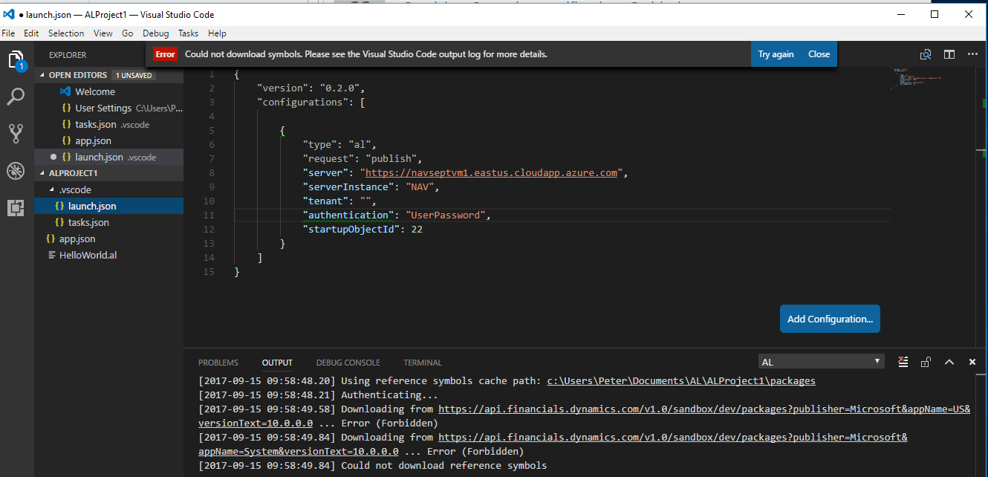The image size is (988, 477).
Task: Open app.json in Open Editors list
Action: [x=108, y=140]
